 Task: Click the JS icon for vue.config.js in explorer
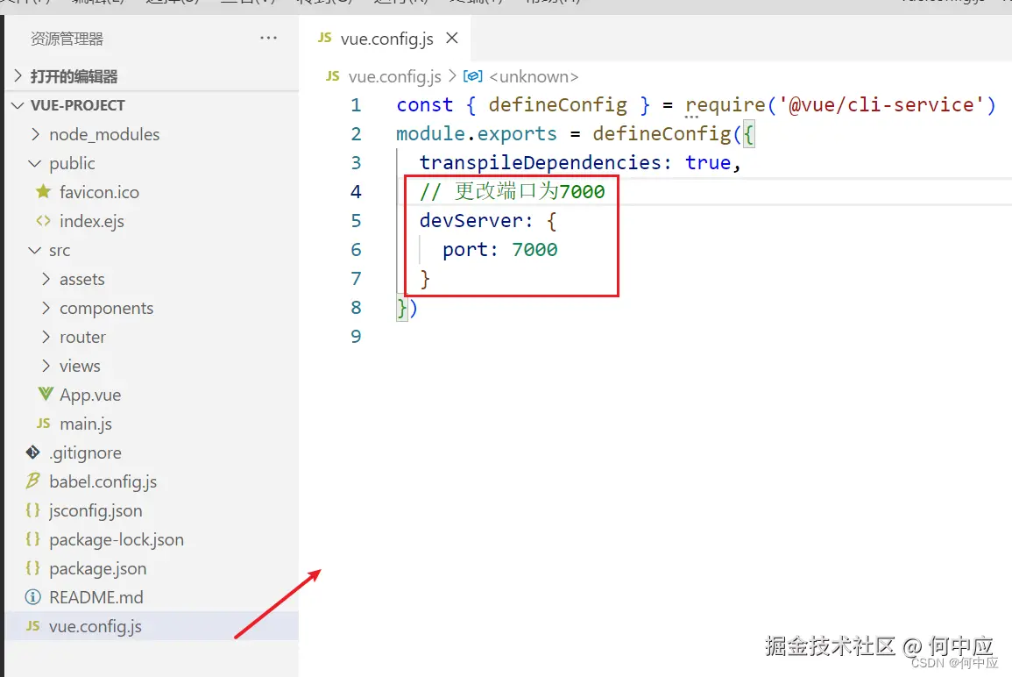(x=33, y=625)
